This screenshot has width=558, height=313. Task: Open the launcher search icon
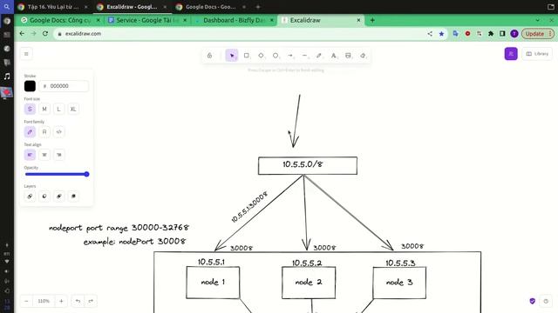point(7,7)
